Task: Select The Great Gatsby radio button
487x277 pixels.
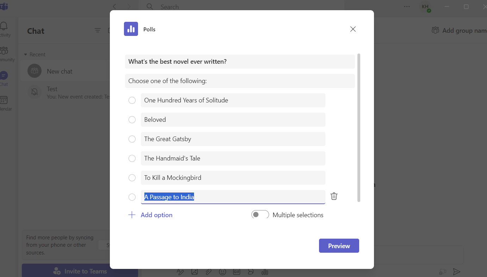Action: tap(132, 139)
